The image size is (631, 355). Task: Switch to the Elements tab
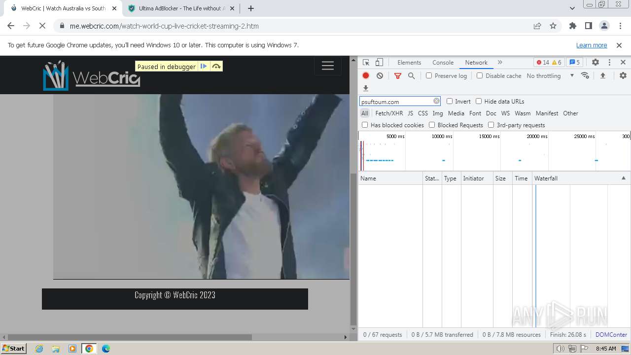(x=409, y=63)
